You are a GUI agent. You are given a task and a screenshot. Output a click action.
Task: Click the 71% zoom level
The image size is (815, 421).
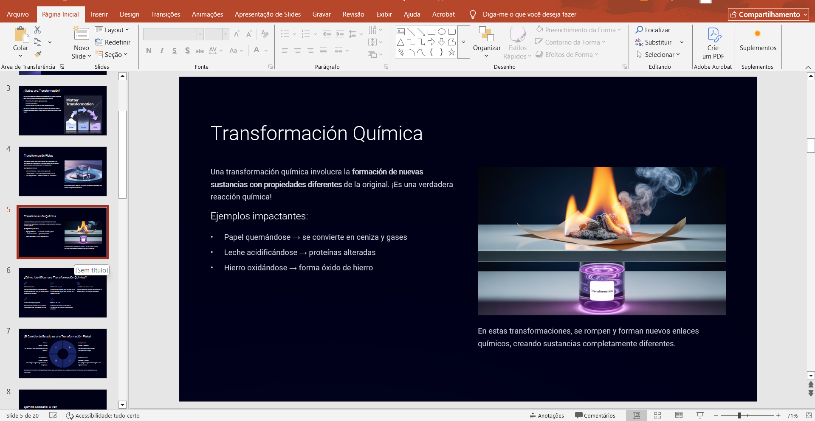tap(792, 415)
